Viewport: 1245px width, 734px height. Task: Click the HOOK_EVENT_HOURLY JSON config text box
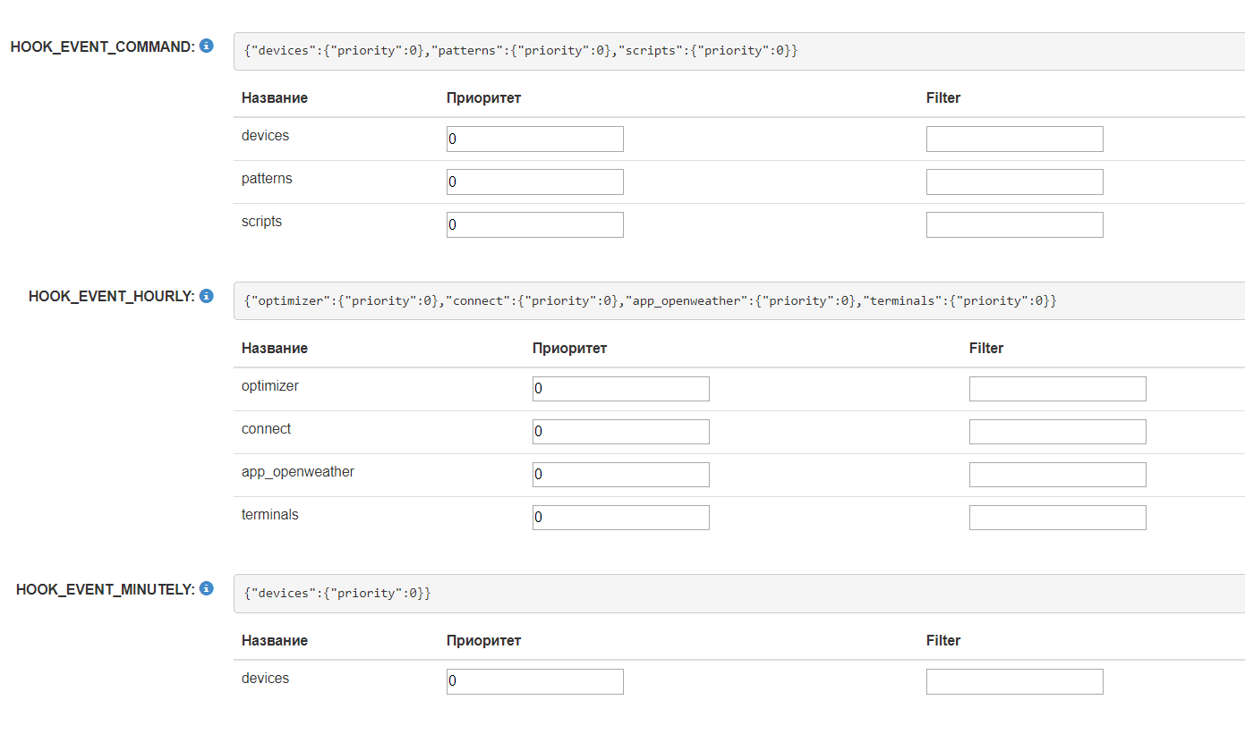[738, 301]
